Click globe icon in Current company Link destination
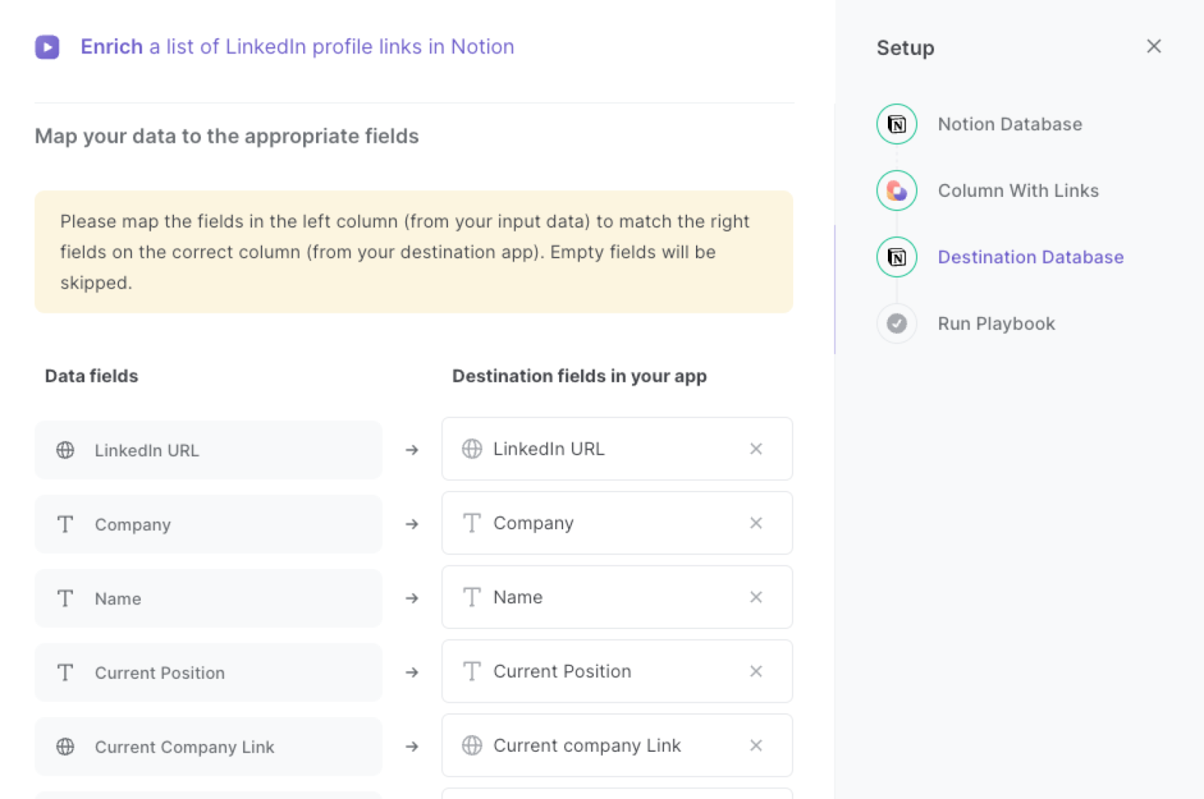This screenshot has width=1204, height=799. 472,746
